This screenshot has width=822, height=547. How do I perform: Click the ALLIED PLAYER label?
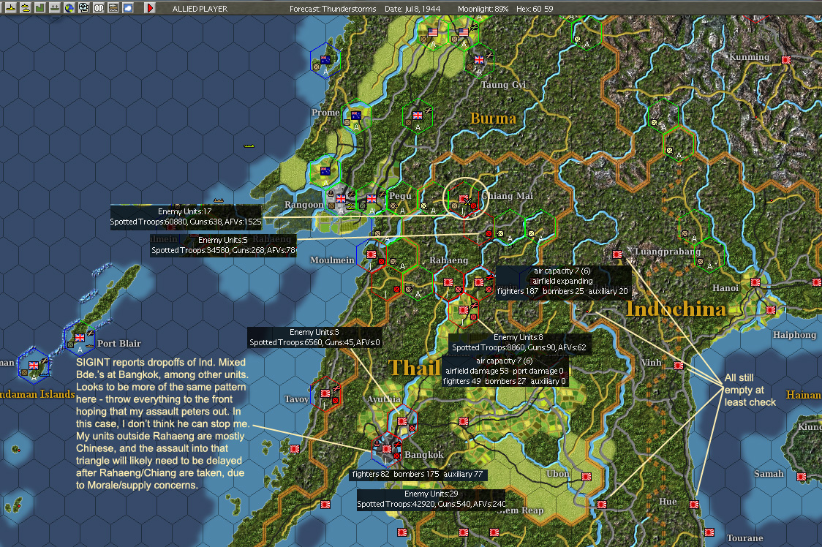pos(200,9)
